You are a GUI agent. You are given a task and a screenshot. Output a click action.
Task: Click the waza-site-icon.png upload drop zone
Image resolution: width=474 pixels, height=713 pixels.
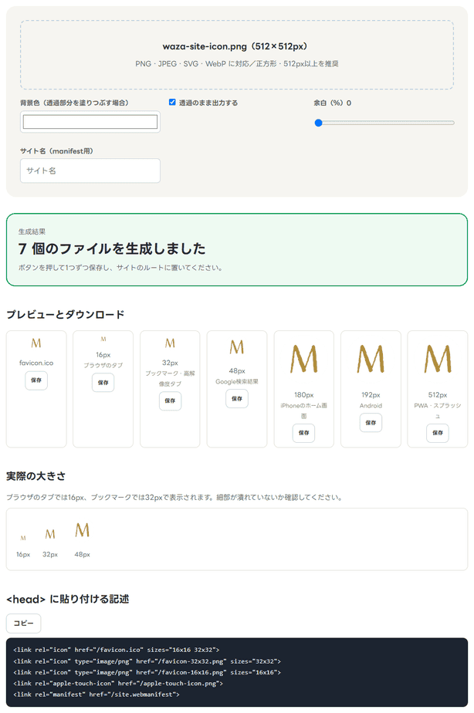236,55
